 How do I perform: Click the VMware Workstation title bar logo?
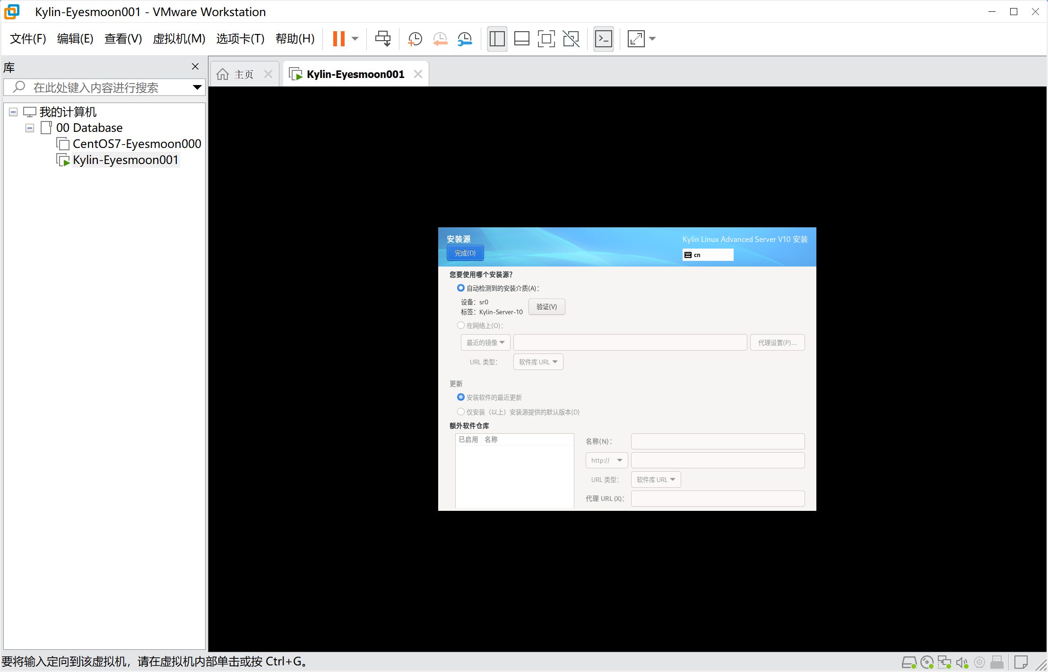pyautogui.click(x=12, y=12)
